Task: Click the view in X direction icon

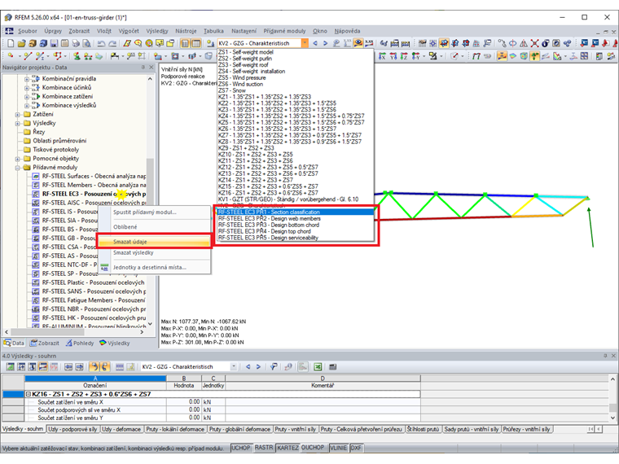Action: pyautogui.click(x=382, y=56)
